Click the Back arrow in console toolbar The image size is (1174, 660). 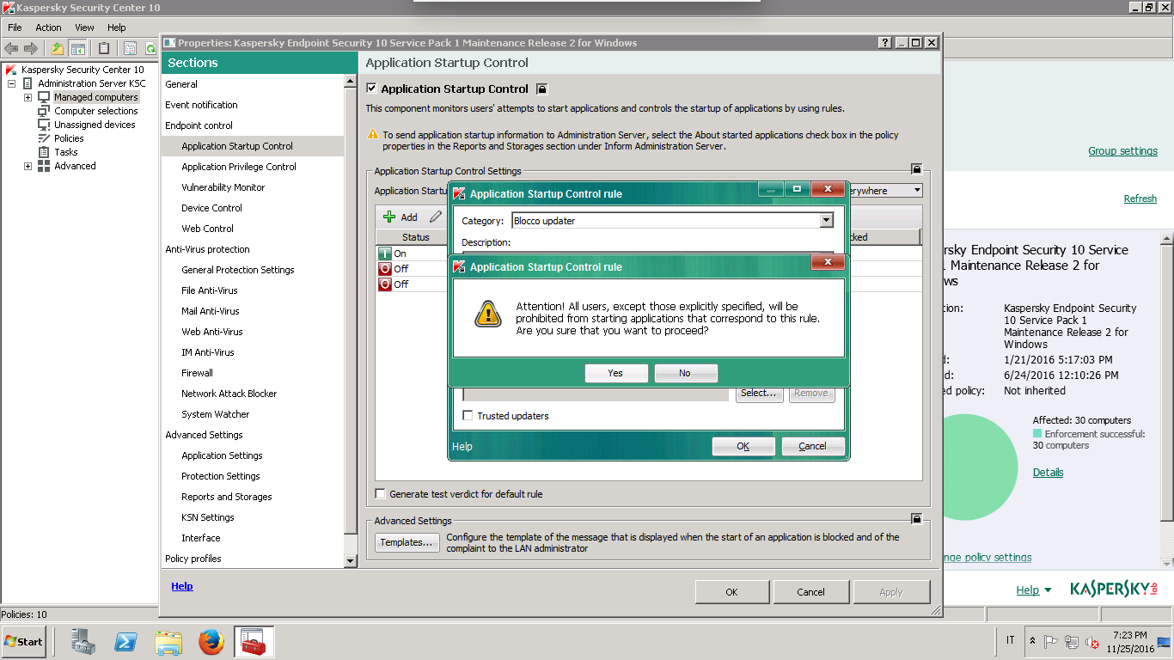tap(11, 48)
